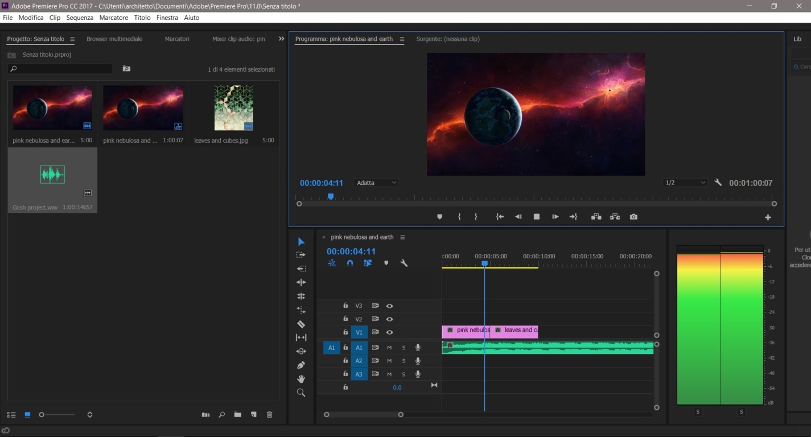Click the Export Frame camera icon
Image resolution: width=811 pixels, height=437 pixels.
[x=633, y=217]
